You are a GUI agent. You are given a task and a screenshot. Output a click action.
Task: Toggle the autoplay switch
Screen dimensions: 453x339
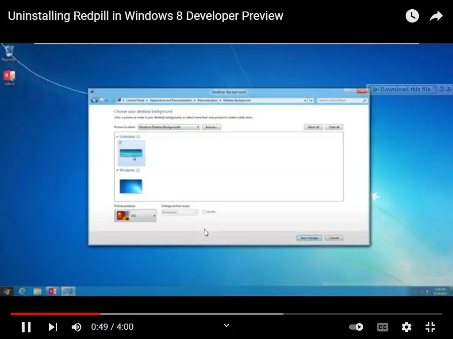point(356,327)
